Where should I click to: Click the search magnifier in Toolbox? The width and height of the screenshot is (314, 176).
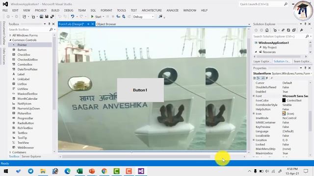coord(51,29)
